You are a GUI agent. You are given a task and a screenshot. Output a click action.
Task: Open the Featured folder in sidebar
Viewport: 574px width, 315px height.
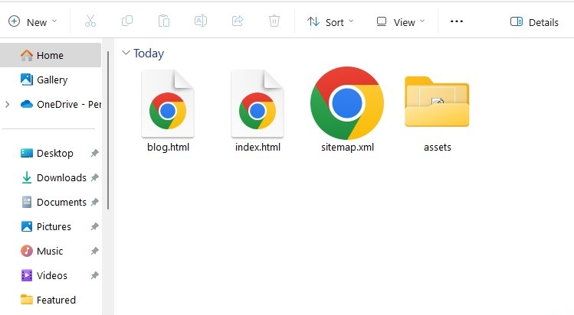tap(48, 300)
